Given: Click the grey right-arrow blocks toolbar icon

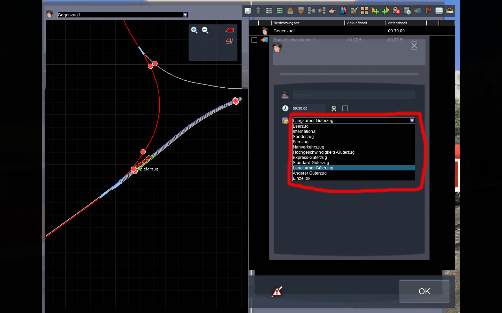Looking at the screenshot, I should (322, 11).
